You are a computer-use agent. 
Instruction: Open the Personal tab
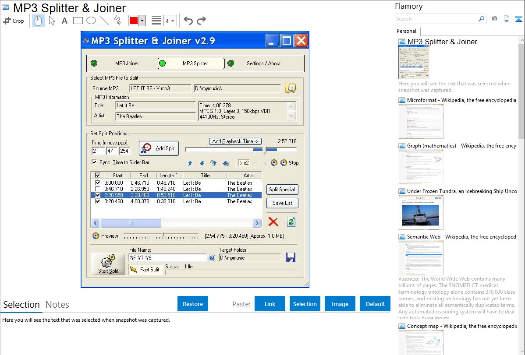pos(406,31)
